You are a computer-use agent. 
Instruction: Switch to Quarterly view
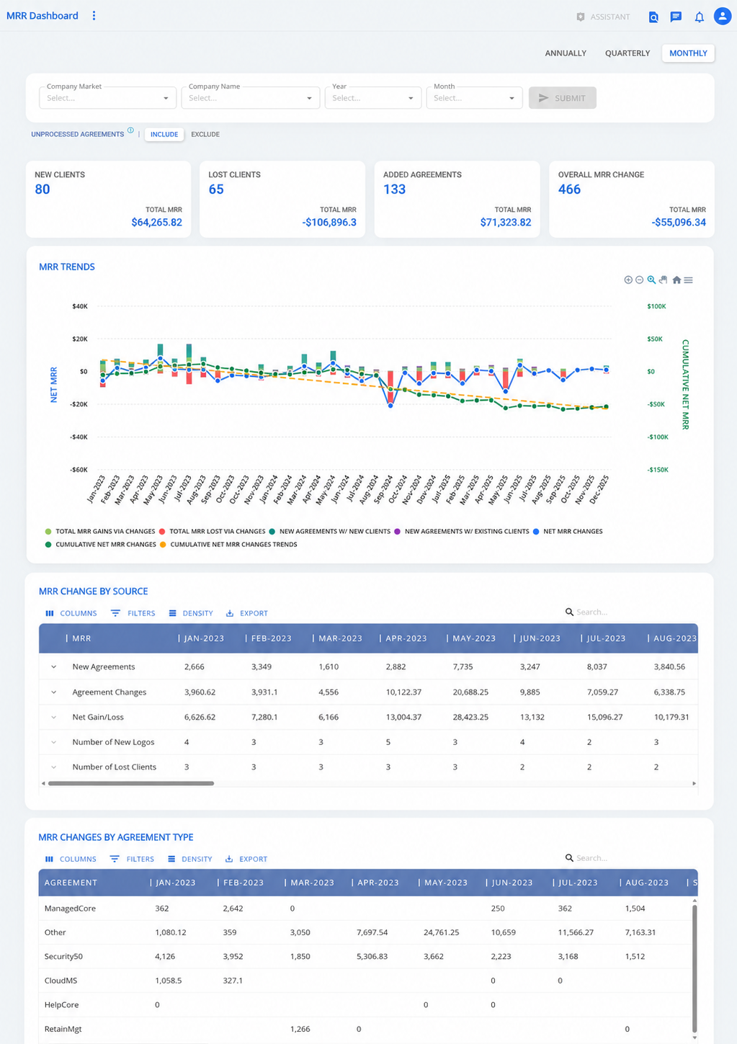click(x=627, y=53)
